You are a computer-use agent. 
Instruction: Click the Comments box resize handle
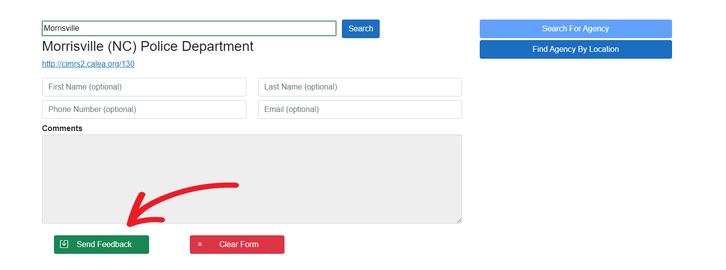(x=459, y=221)
